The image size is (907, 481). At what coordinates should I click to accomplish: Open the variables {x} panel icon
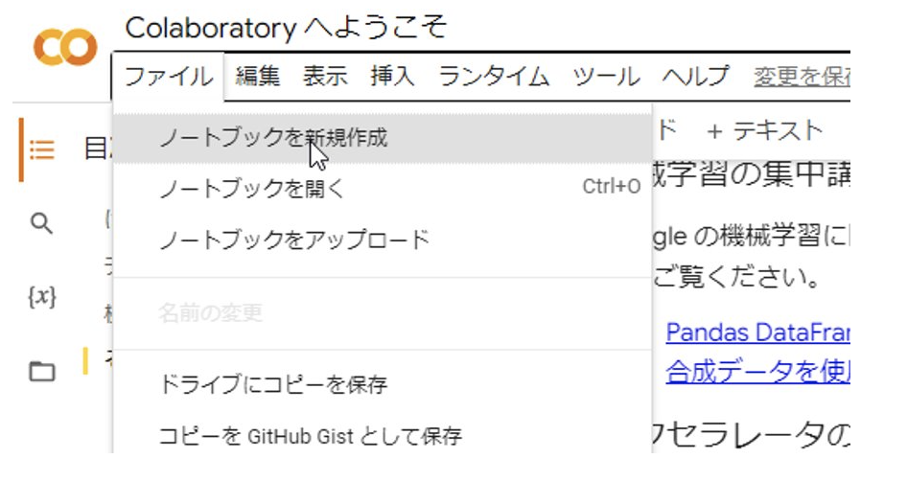point(41,297)
